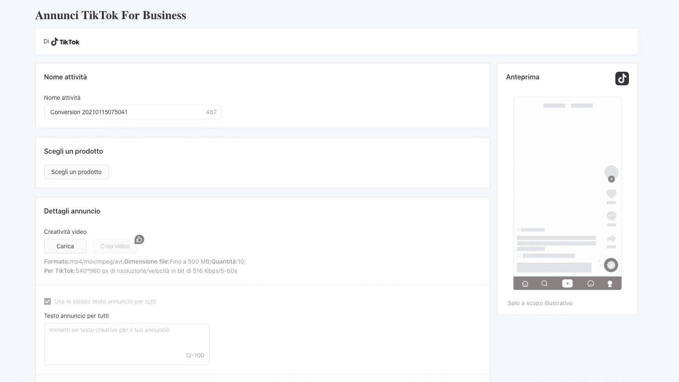This screenshot has width=679, height=382.
Task: Click the follow plus badge on the preview avatar
Action: click(x=612, y=179)
